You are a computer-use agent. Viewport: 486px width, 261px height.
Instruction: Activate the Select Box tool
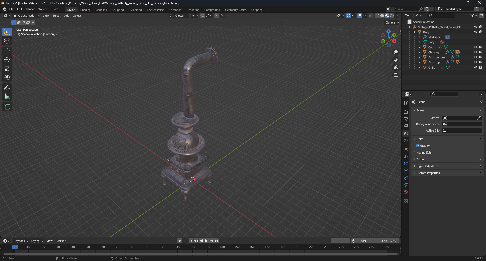point(7,32)
